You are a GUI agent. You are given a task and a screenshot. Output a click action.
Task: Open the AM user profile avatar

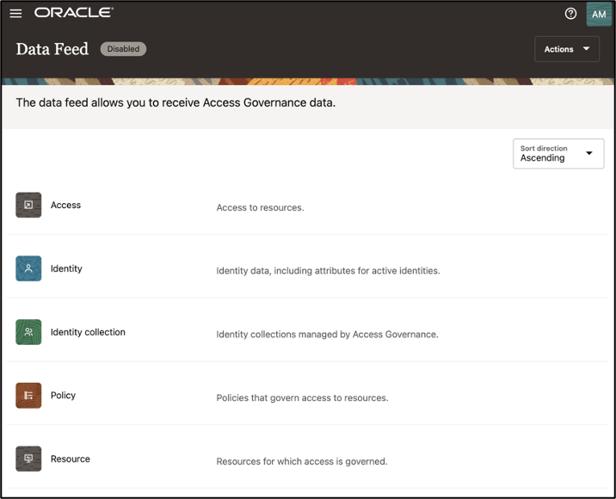[599, 14]
